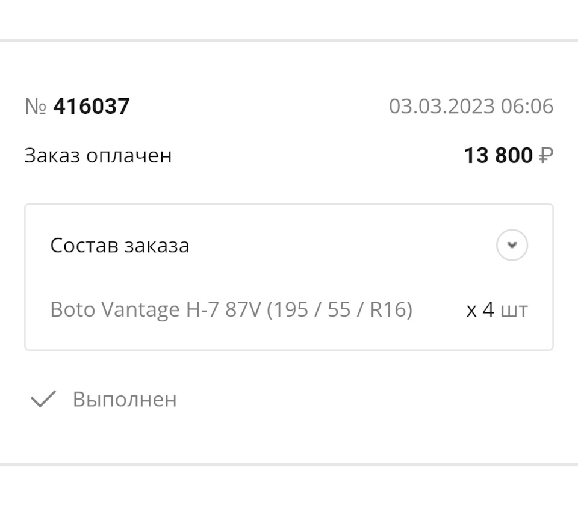The height and width of the screenshot is (520, 578).
Task: Click the Состав заказа header
Action: point(120,246)
